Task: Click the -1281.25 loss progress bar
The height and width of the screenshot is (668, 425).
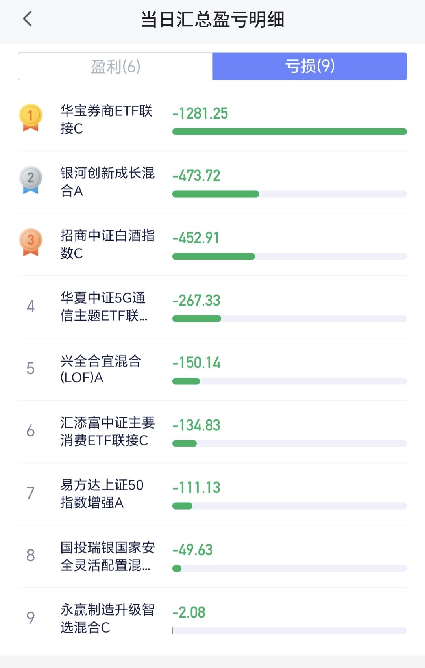Action: tap(289, 132)
